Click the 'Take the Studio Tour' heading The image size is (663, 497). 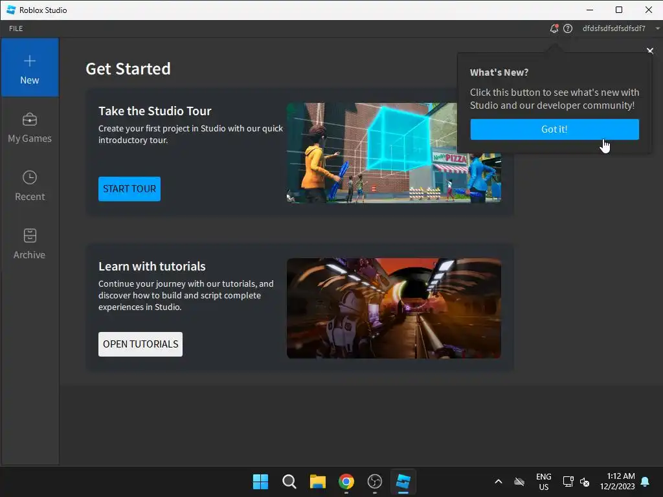tap(155, 111)
